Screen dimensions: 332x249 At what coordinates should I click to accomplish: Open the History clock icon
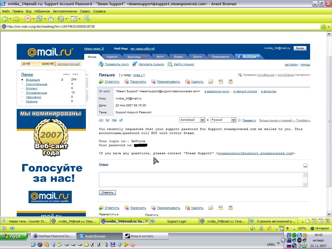pos(61,19)
